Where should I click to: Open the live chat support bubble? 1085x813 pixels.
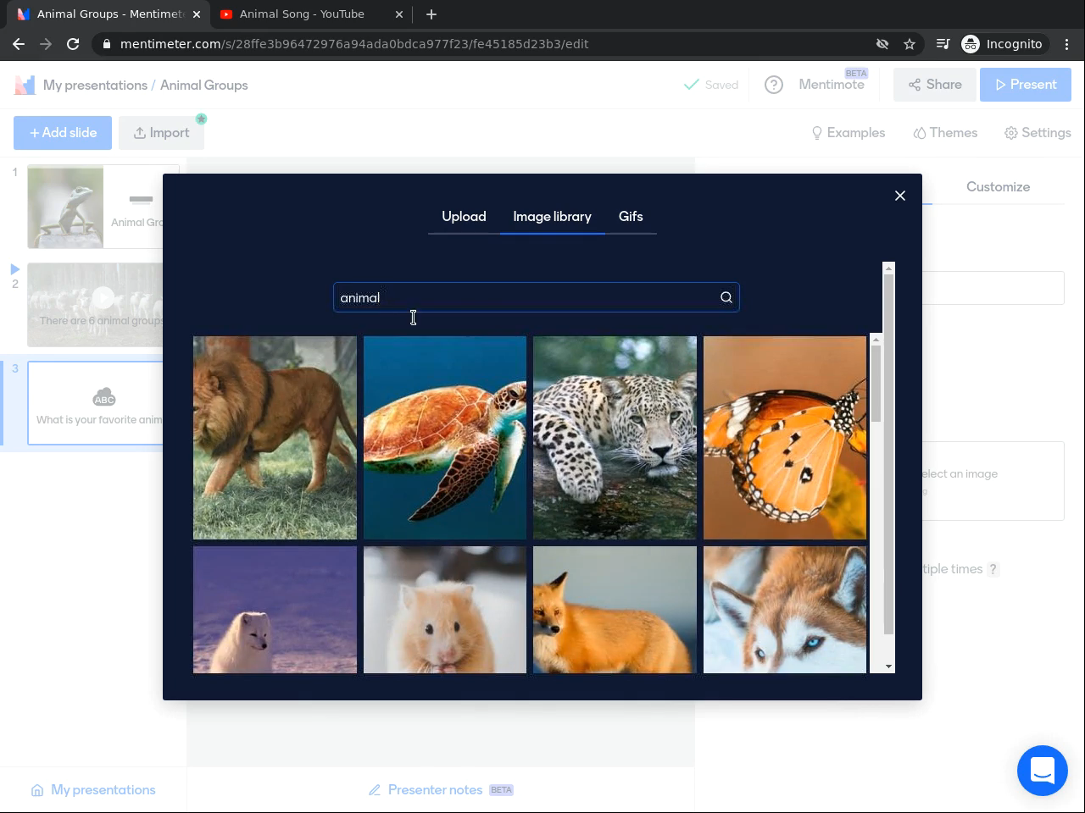coord(1043,771)
